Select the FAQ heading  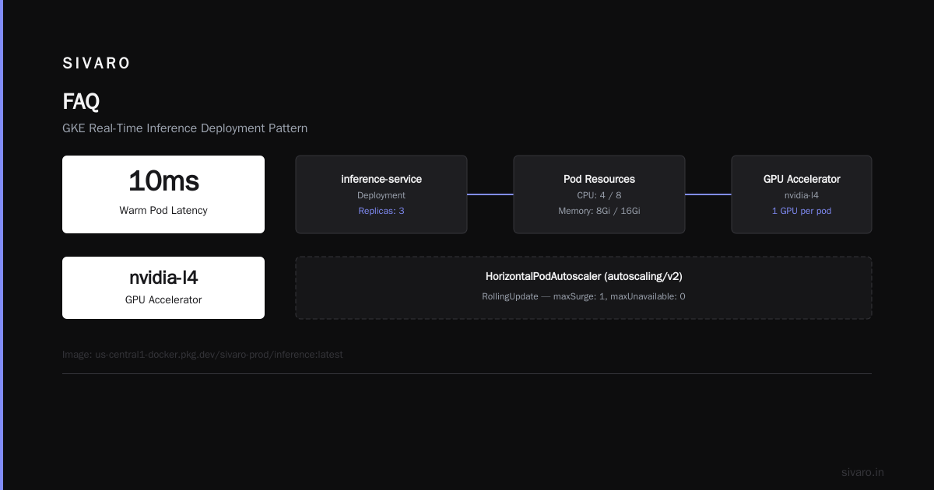(x=81, y=102)
